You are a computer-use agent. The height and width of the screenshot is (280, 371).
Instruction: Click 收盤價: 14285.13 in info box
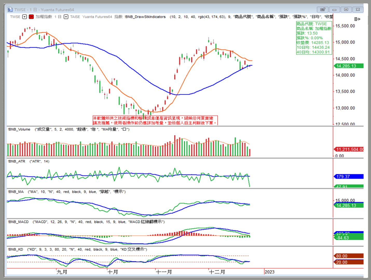(313, 43)
